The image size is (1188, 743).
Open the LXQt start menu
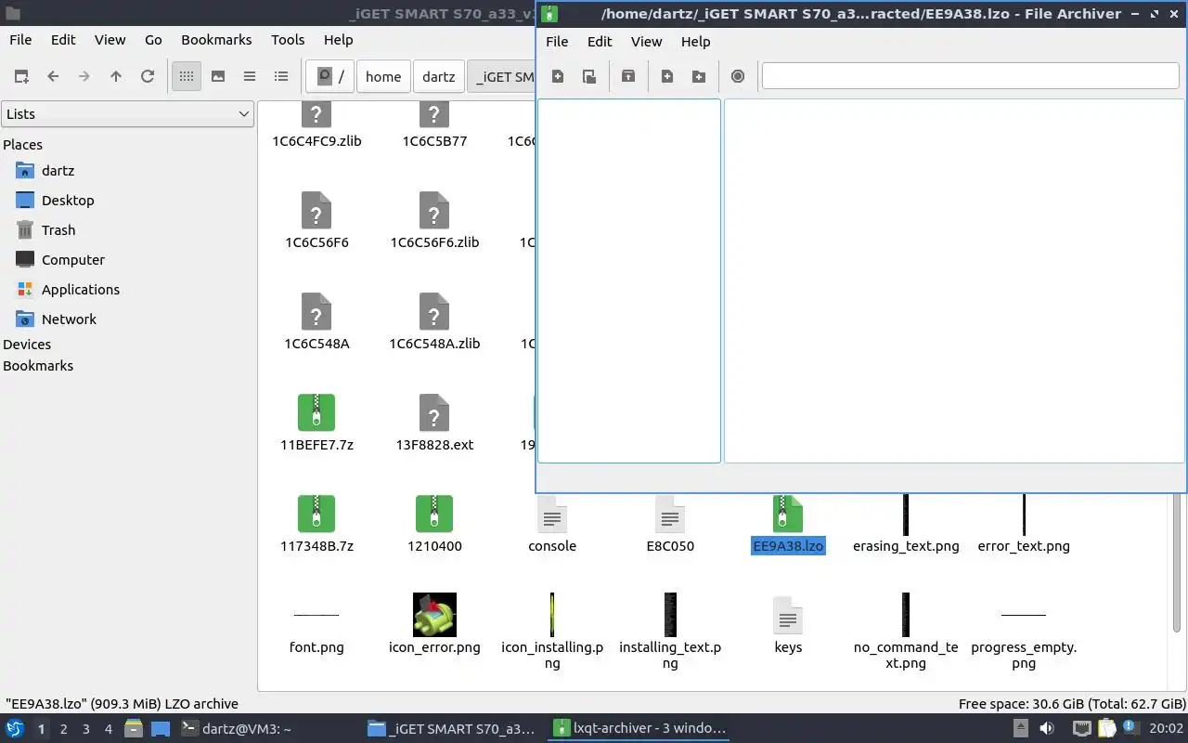[x=15, y=729]
